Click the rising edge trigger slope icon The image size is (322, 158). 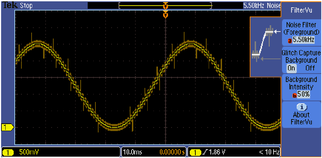click(206, 152)
